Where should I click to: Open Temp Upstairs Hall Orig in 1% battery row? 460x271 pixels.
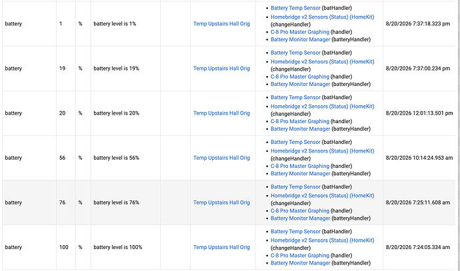[x=221, y=24]
